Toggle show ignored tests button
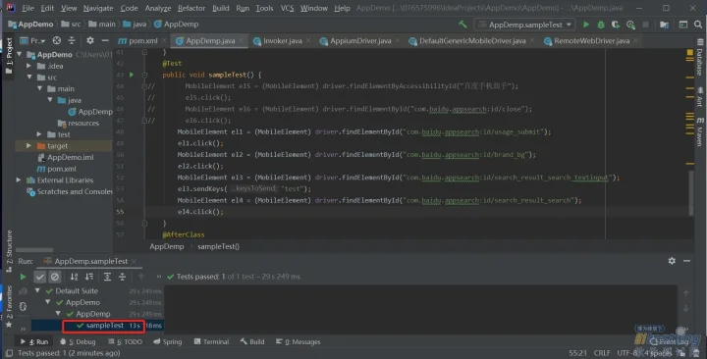The width and height of the screenshot is (707, 359). (x=55, y=277)
